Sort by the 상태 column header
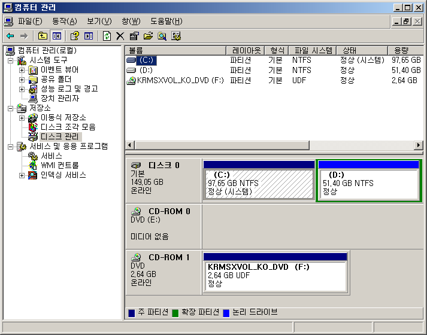Viewport: 427px width, 335px height. pyautogui.click(x=362, y=51)
